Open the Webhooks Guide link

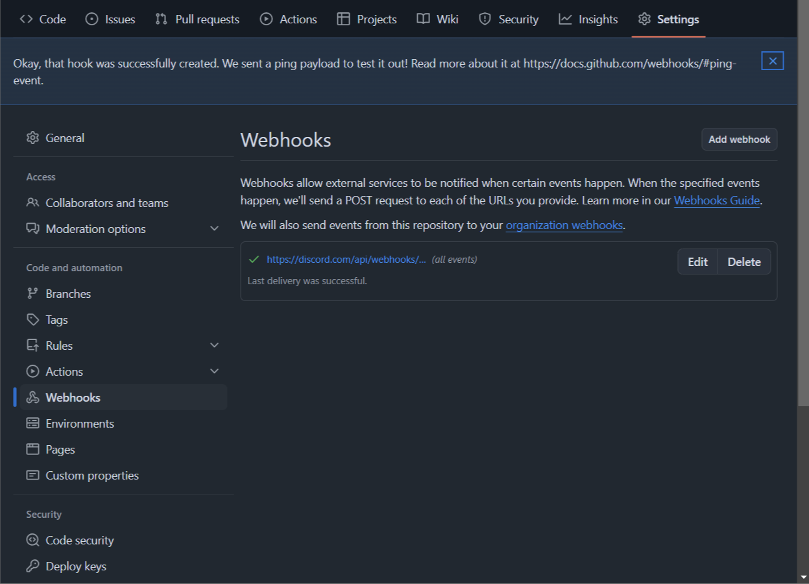click(716, 201)
